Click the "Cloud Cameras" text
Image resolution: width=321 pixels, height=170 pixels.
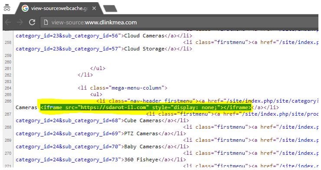(x=144, y=36)
